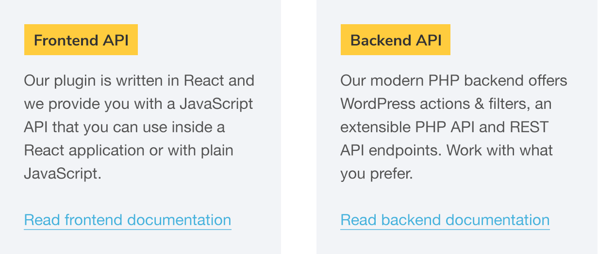Click 'we provide you with a JavaScript' line
Screen dimensions: 598x254
tap(139, 104)
